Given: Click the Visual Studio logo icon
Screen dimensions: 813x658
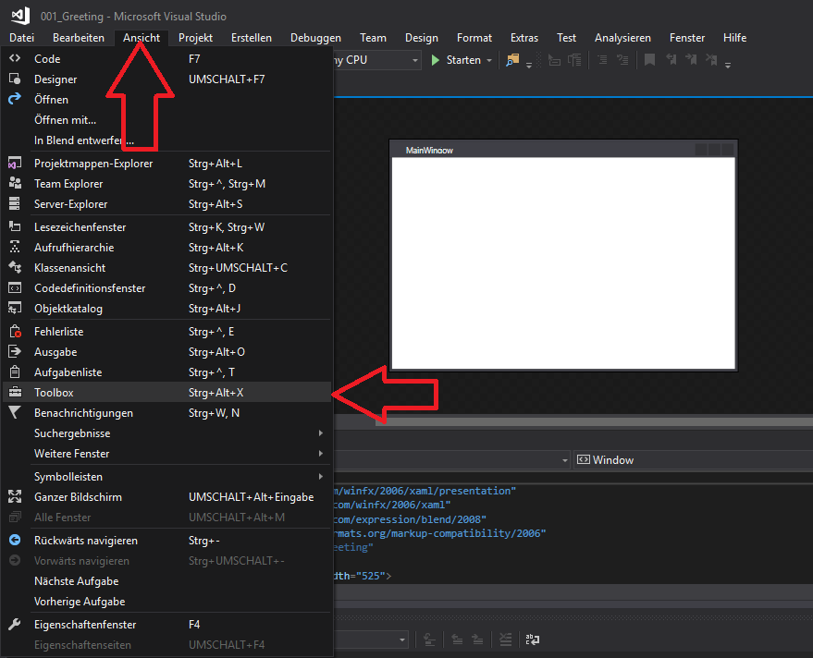Looking at the screenshot, I should [20, 16].
